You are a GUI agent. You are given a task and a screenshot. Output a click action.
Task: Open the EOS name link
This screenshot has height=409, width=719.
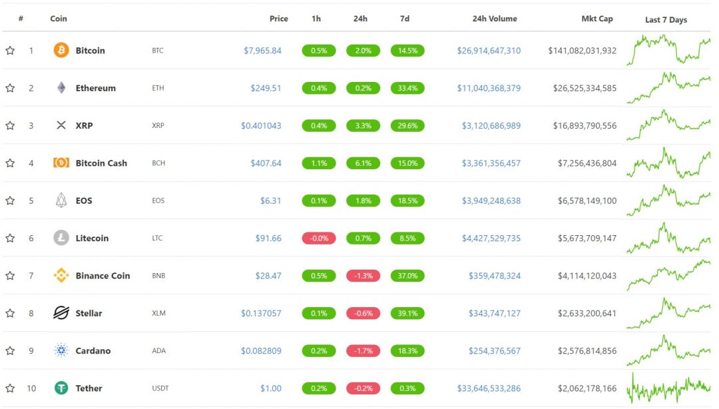[83, 201]
